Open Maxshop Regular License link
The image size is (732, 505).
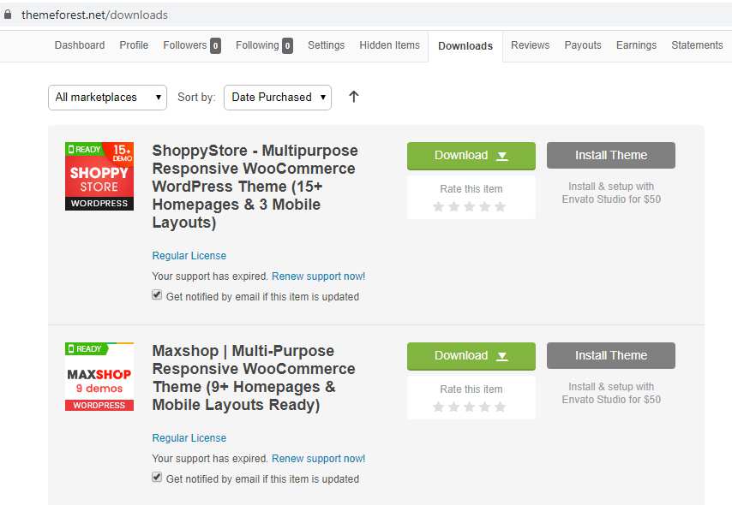tap(189, 438)
